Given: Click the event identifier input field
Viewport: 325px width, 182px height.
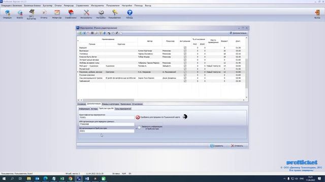Looking at the screenshot, I should [107, 117].
